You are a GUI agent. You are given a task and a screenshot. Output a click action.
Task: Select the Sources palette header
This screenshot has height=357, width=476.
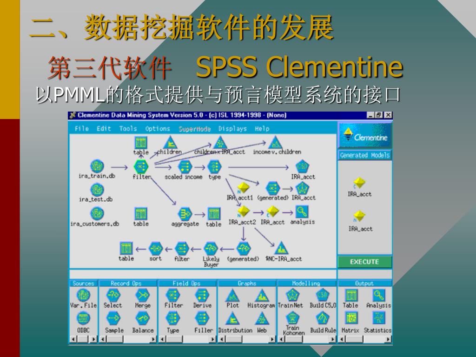pyautogui.click(x=83, y=283)
